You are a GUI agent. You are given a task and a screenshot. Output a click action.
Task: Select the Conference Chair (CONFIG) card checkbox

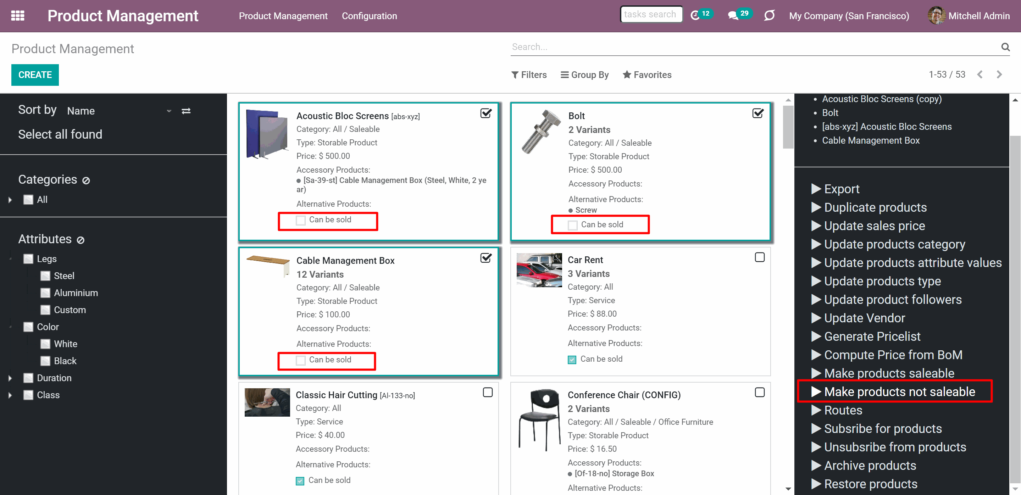759,393
